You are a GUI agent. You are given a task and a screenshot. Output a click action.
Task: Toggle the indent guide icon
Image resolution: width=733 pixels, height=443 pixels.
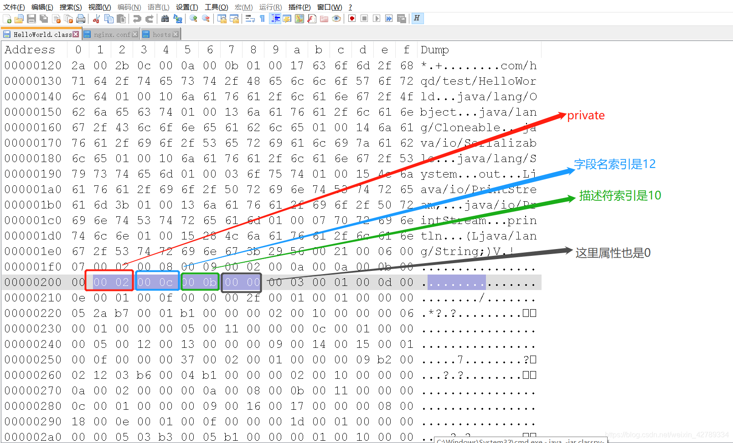[x=275, y=19]
